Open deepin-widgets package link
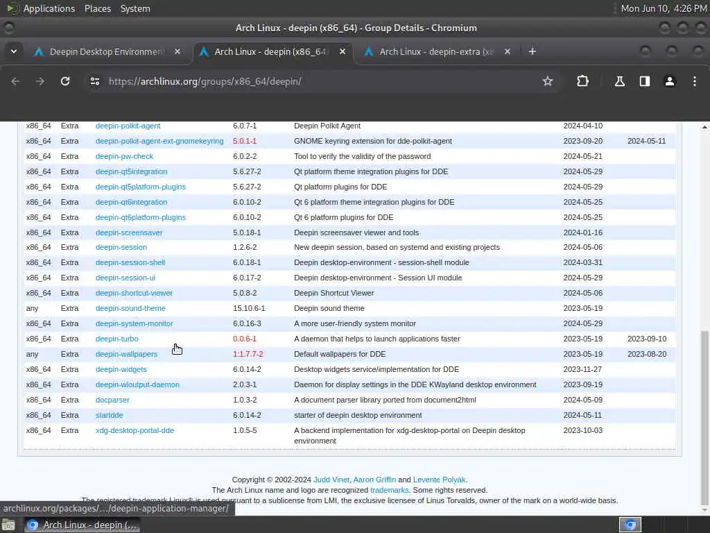This screenshot has height=533, width=710. coord(121,369)
